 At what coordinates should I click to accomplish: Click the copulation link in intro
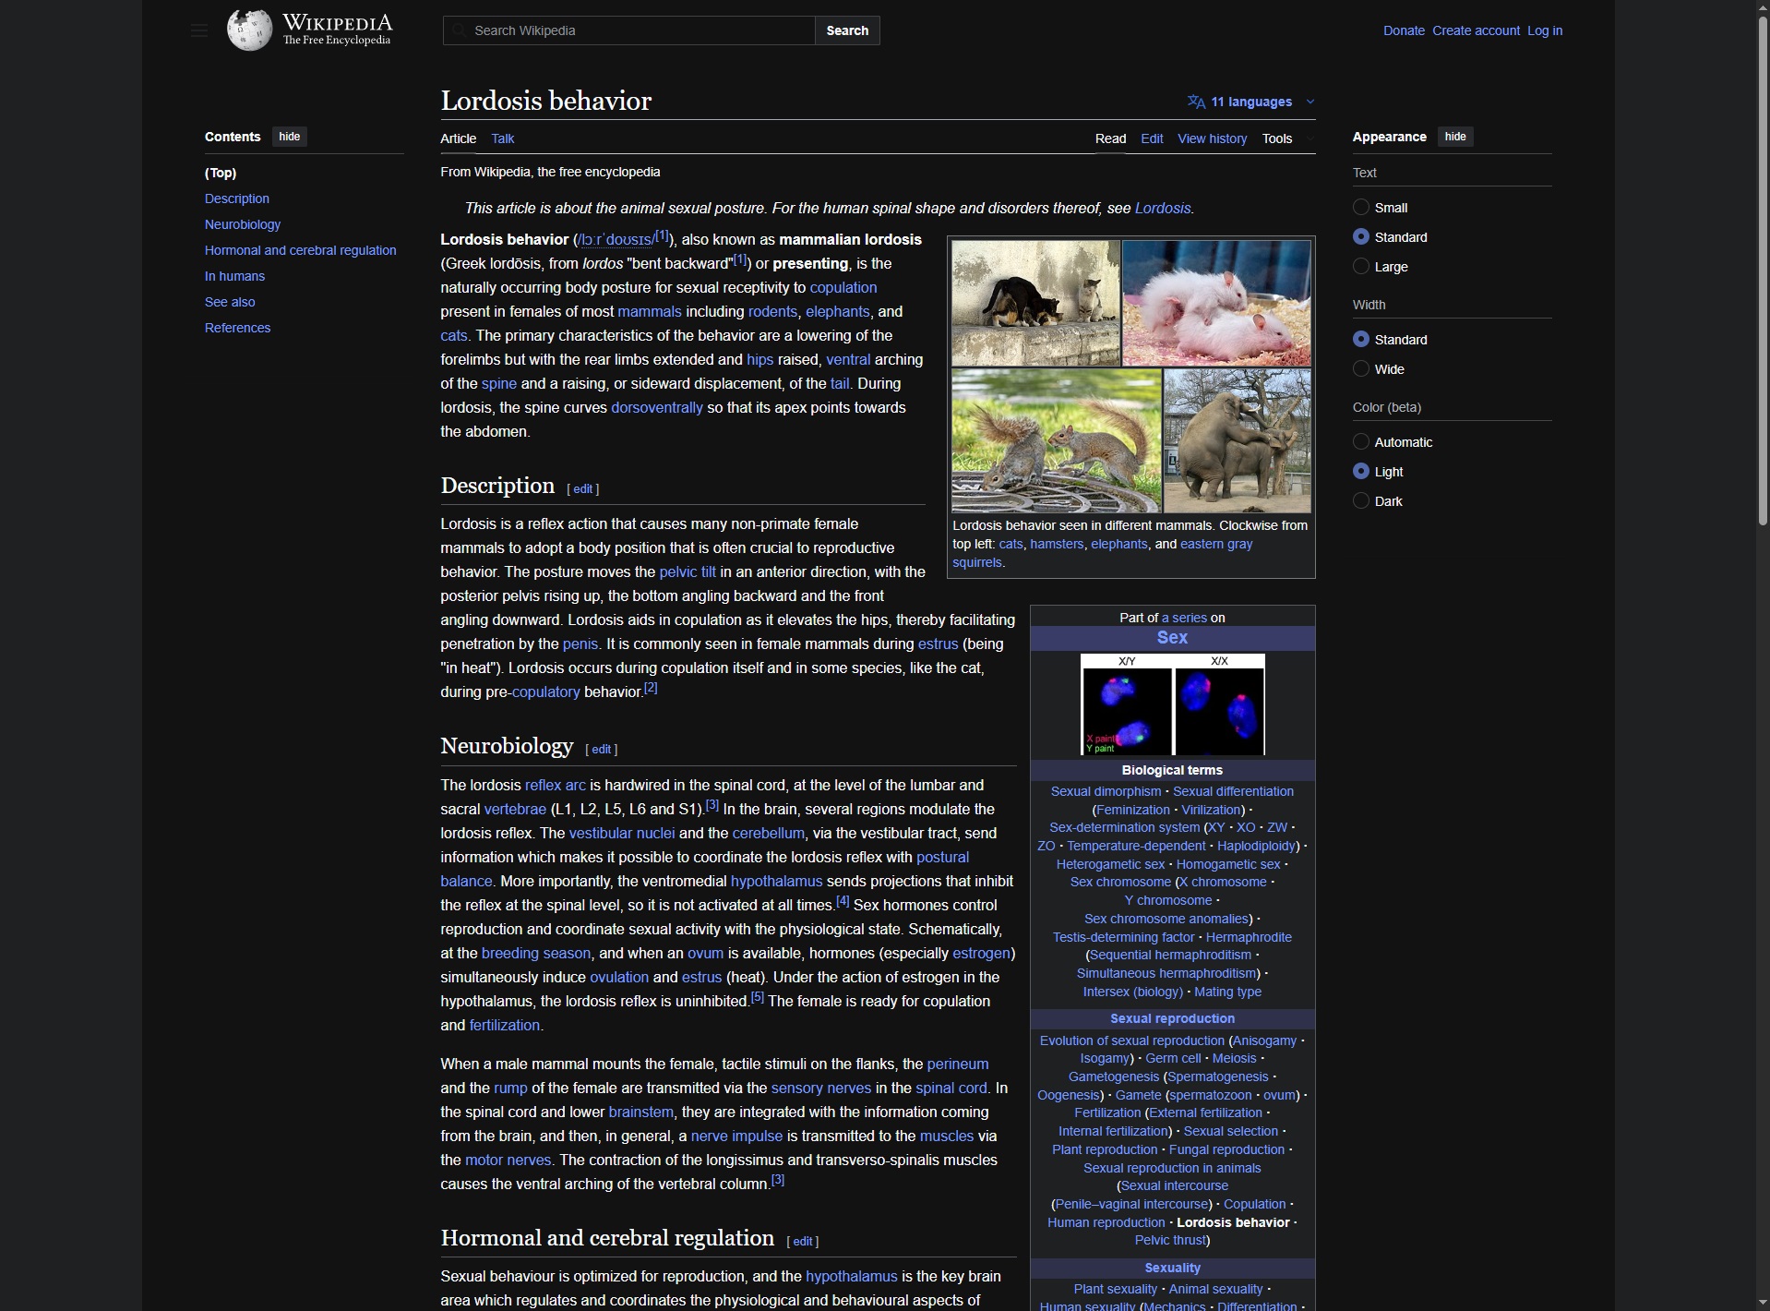pyautogui.click(x=843, y=287)
